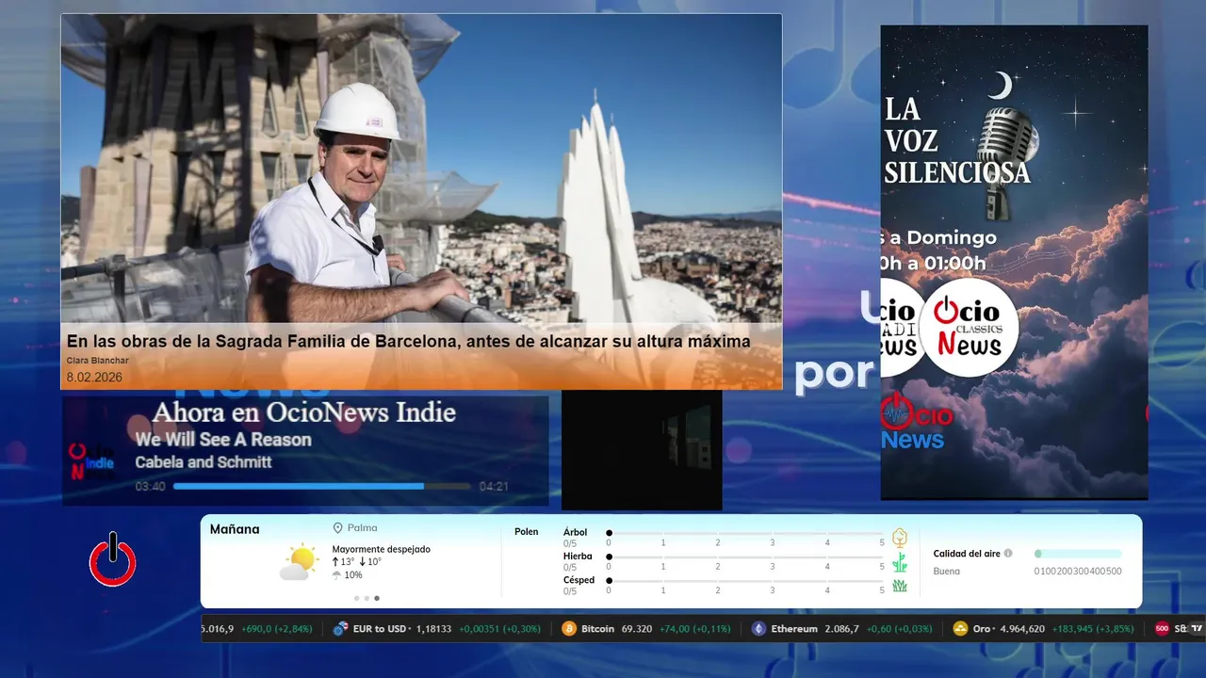1206x678 pixels.
Task: Select the first weather carousel dot
Action: (x=356, y=598)
